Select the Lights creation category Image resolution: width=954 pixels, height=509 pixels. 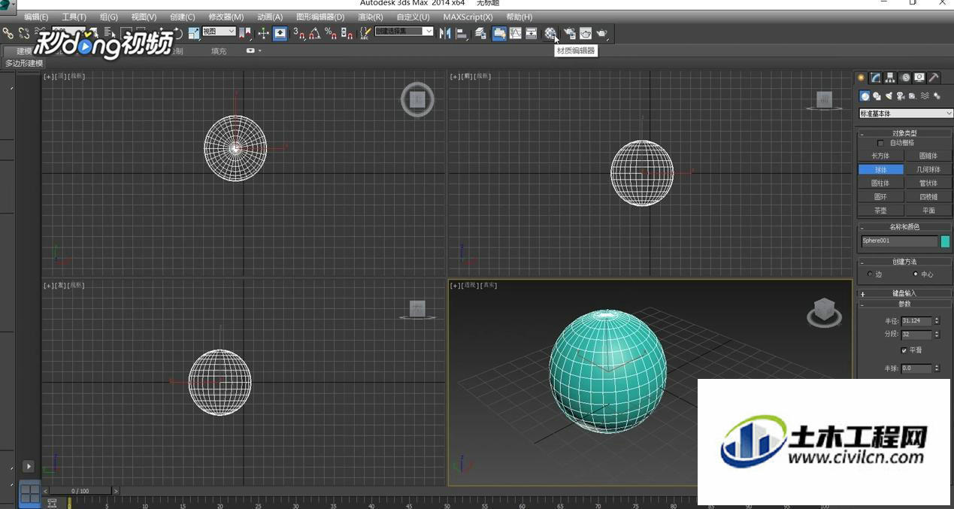(x=889, y=95)
